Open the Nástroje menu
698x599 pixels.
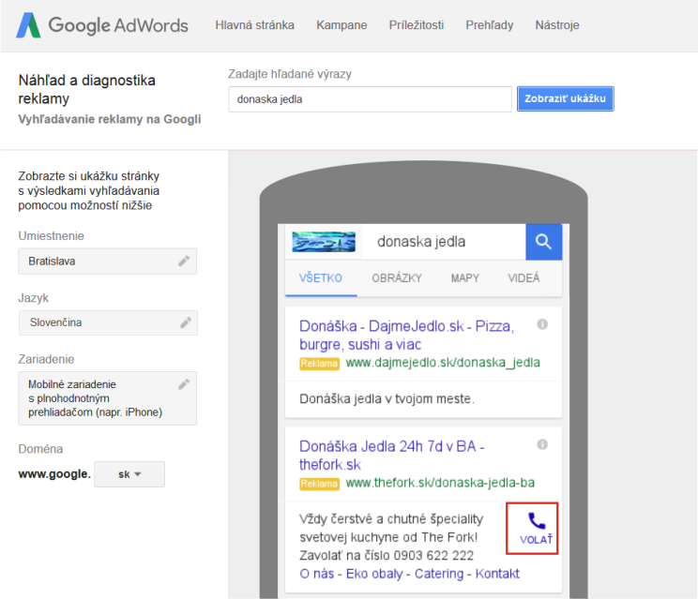(x=557, y=25)
